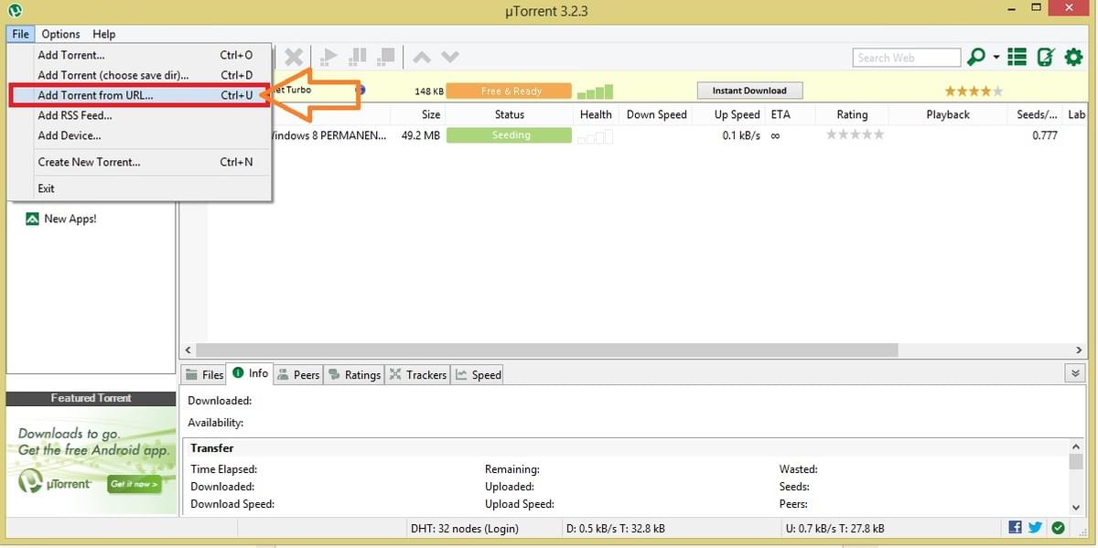Viewport: 1098px width, 548px height.
Task: Open New Apps! in the sidebar
Action: [60, 219]
